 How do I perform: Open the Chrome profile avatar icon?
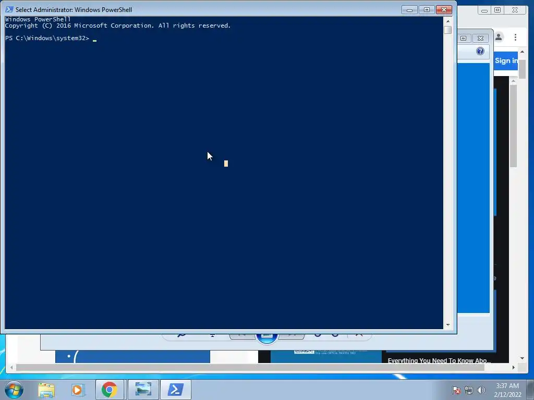pyautogui.click(x=499, y=37)
